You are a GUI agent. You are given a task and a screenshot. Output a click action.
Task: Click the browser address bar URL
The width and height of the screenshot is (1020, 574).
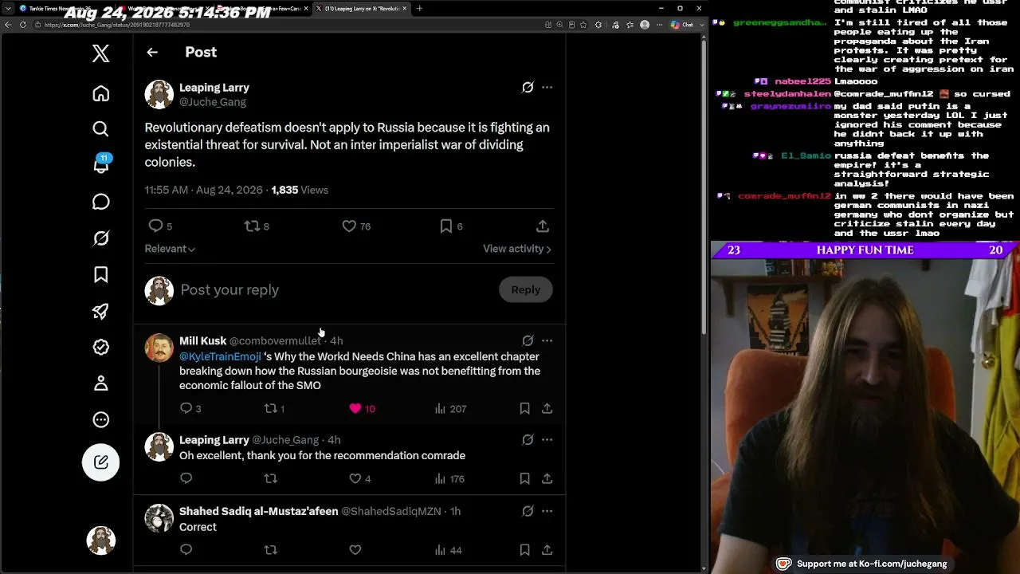pos(116,25)
